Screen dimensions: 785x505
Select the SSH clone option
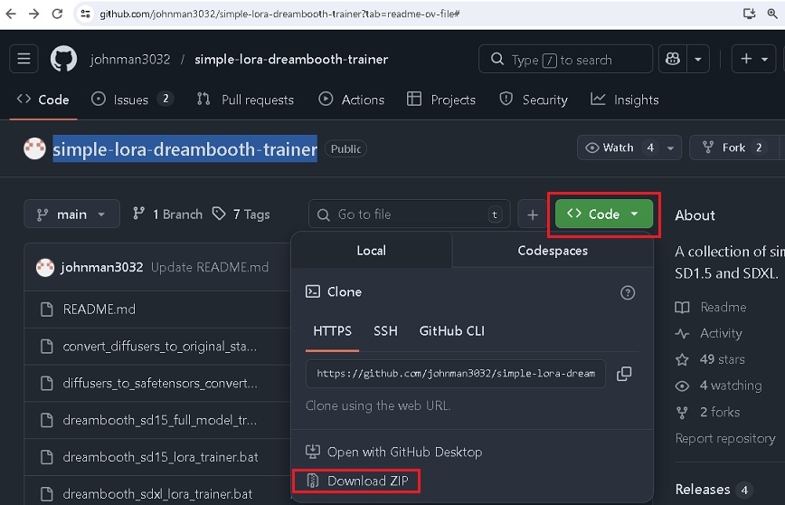tap(385, 331)
